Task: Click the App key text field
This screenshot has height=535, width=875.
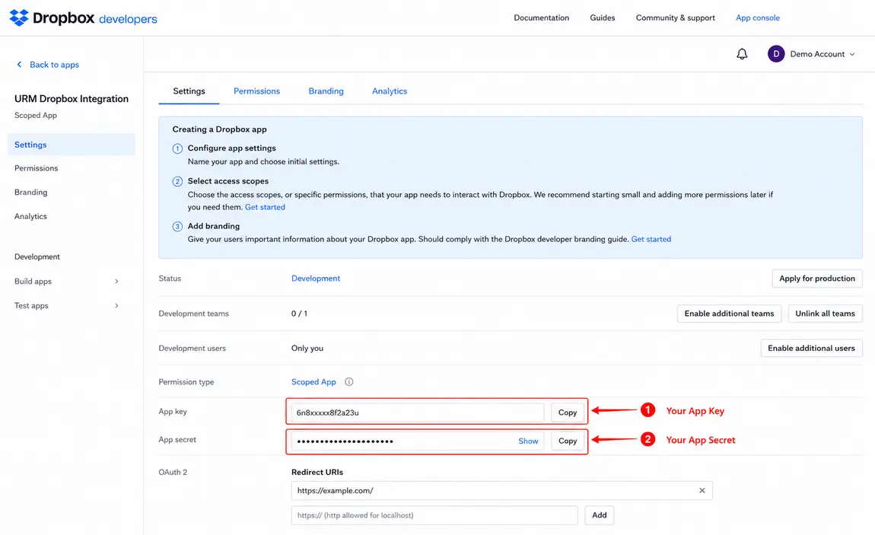Action: coord(418,412)
